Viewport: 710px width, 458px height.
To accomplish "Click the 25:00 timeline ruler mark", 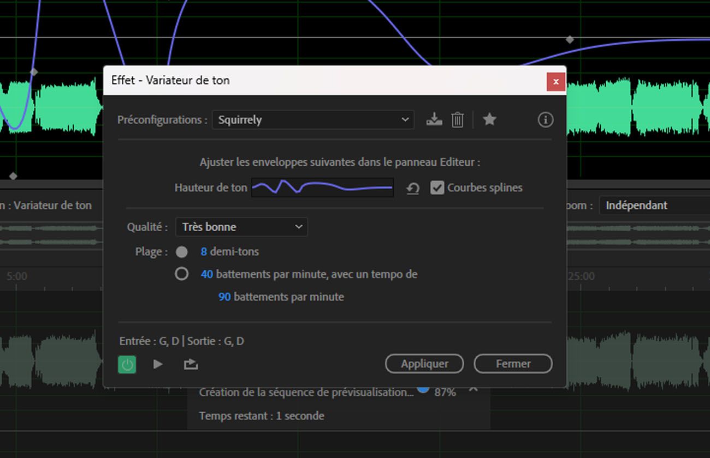I will (581, 276).
